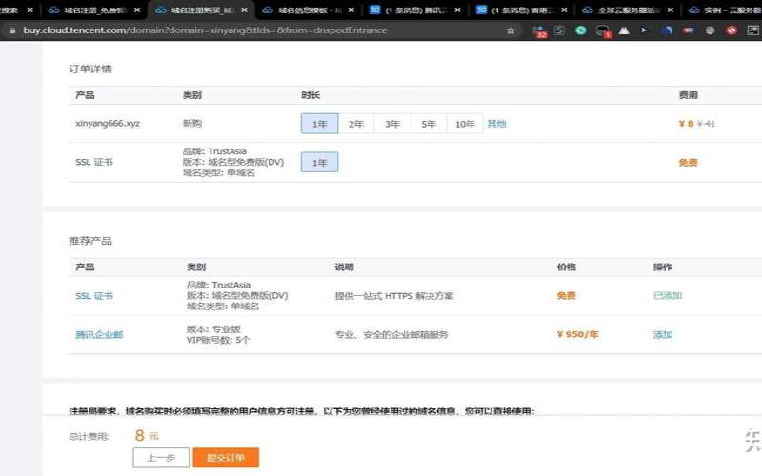
Task: Switch to the (1 条消息) 香港 tab
Action: point(520,10)
